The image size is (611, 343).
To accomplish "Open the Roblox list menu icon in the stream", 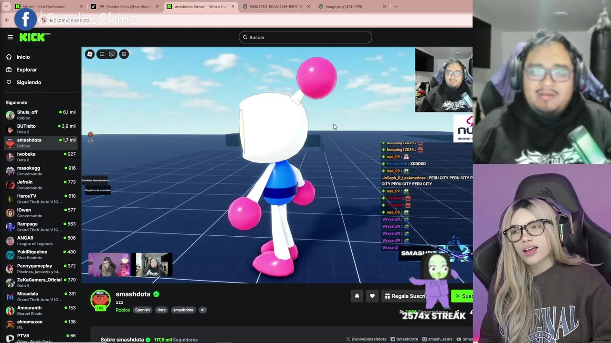I will pyautogui.click(x=102, y=54).
